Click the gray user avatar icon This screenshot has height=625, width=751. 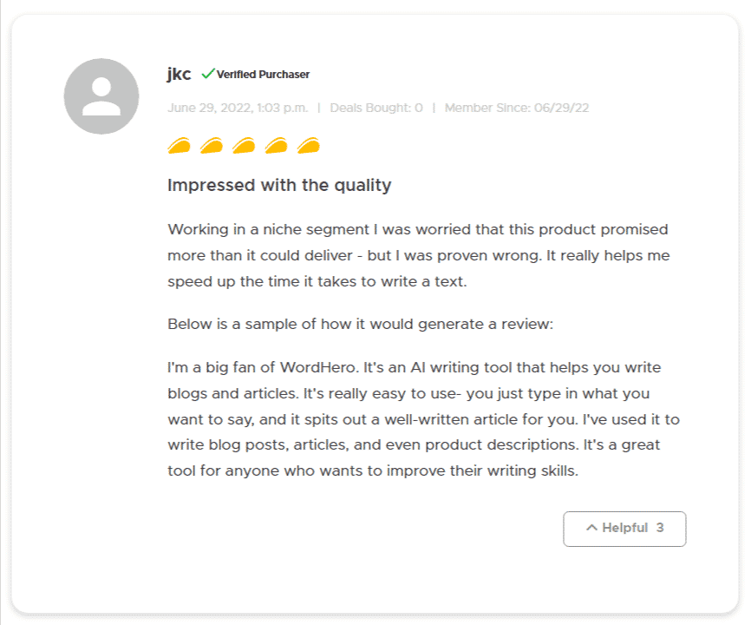[101, 96]
